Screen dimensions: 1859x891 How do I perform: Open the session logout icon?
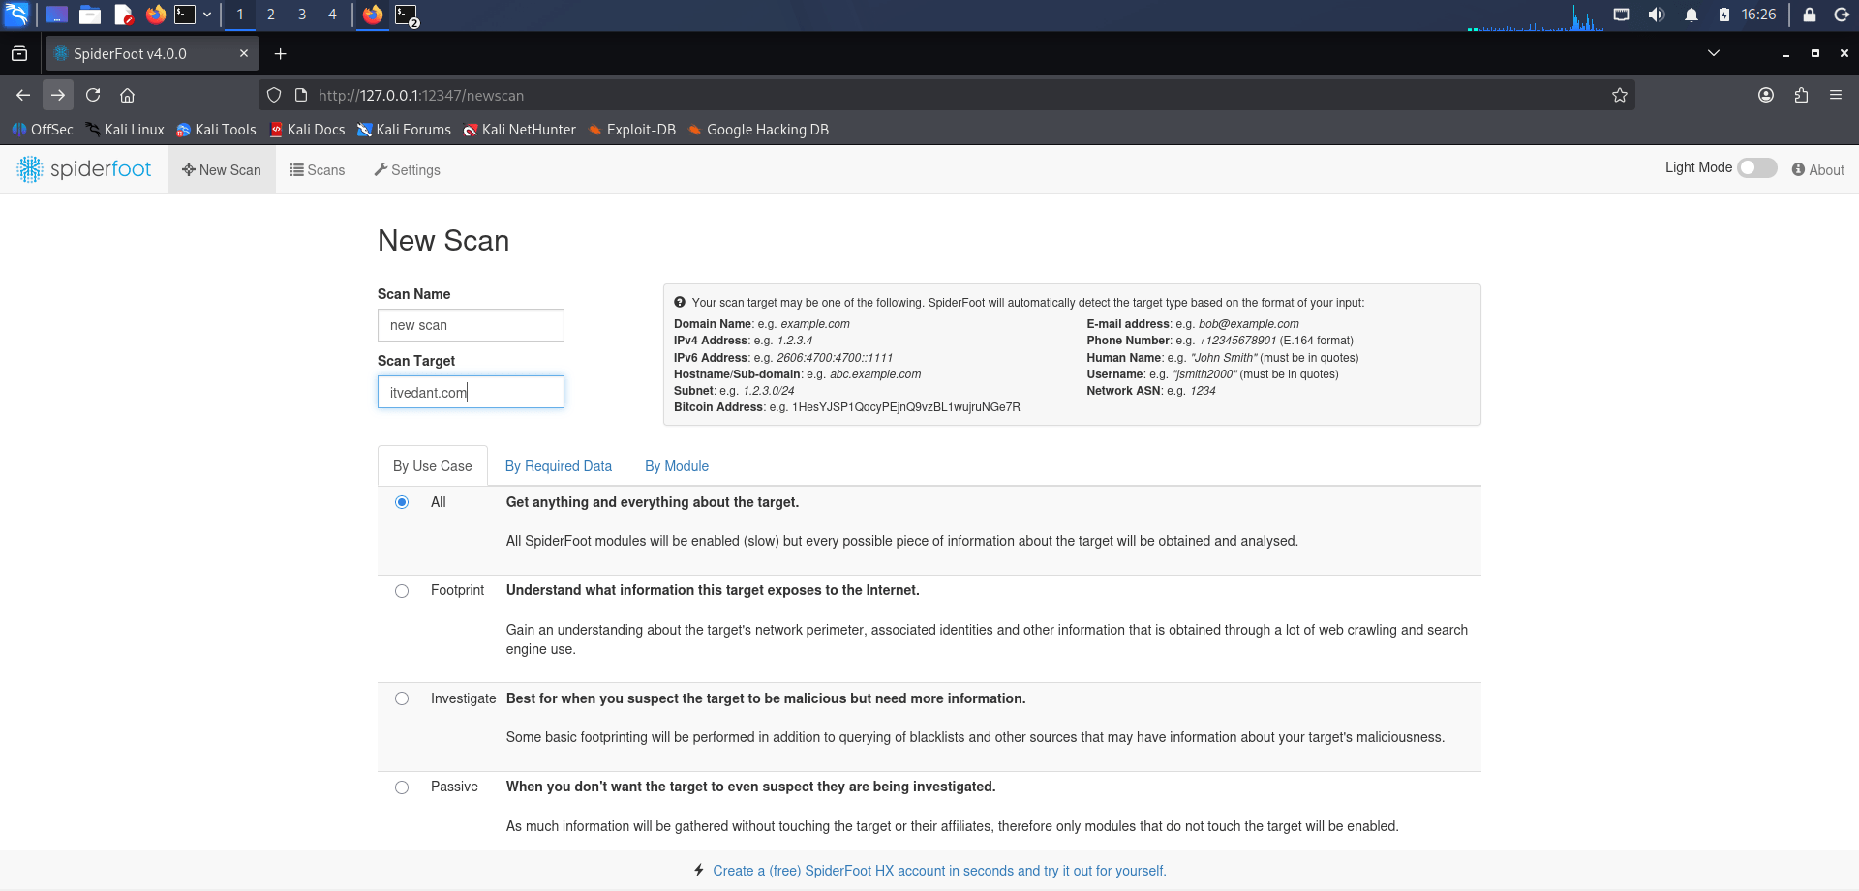click(x=1842, y=15)
